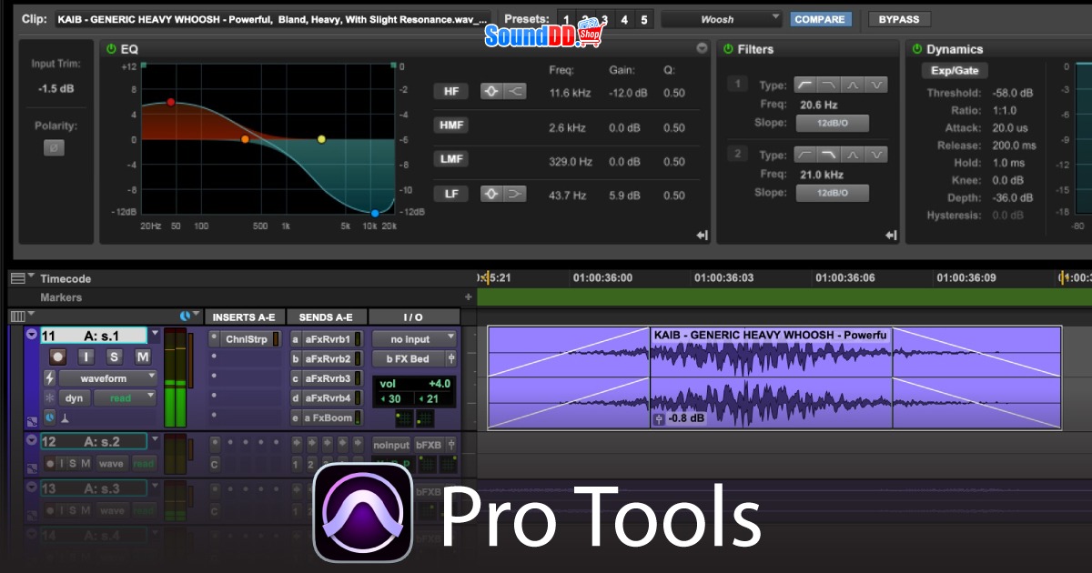
Task: Choose band-pass type for Filter 2
Action: coord(853,155)
